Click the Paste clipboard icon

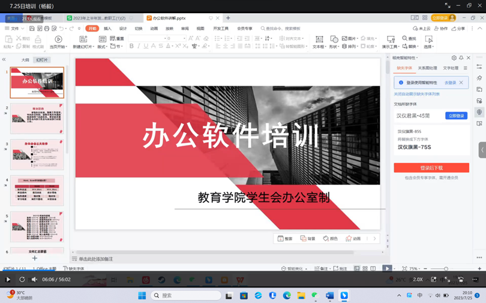tap(8, 40)
